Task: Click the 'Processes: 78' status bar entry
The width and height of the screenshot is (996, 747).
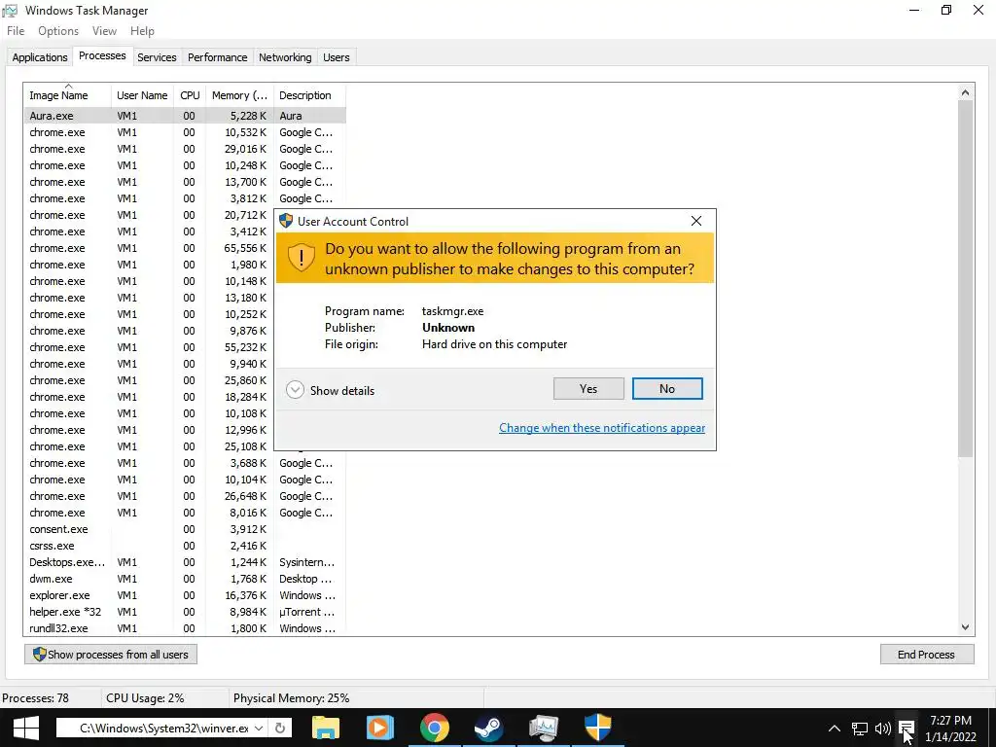Action: click(x=36, y=698)
